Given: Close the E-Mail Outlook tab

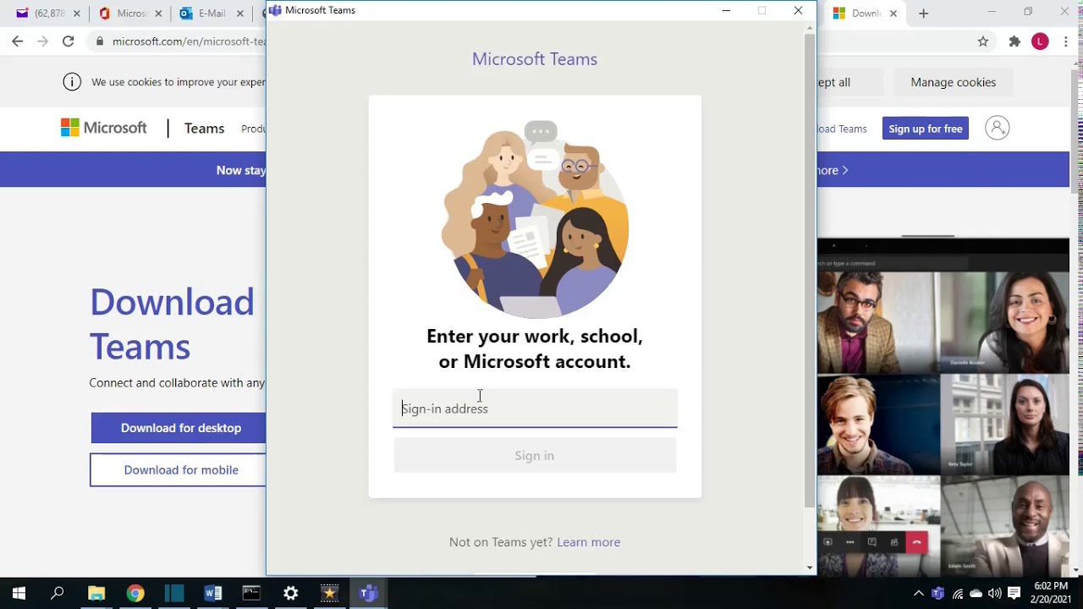Looking at the screenshot, I should coord(239,14).
